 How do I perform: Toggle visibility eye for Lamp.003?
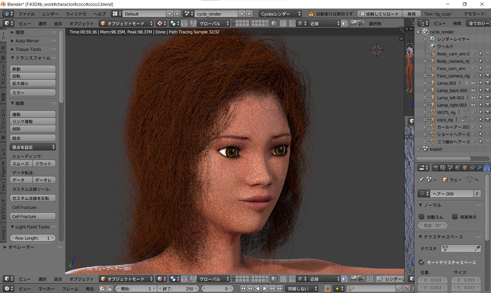473,83
